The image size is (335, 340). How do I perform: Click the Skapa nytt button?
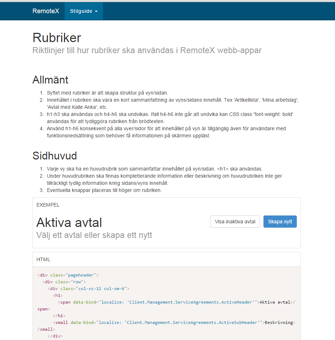pos(280,222)
